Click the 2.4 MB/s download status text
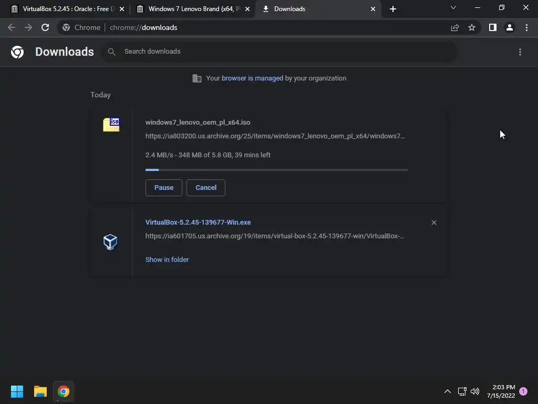This screenshot has width=538, height=404. (208, 155)
